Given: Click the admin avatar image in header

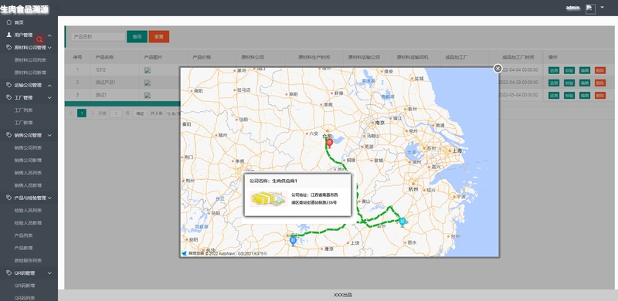Looking at the screenshot, I should pyautogui.click(x=590, y=9).
